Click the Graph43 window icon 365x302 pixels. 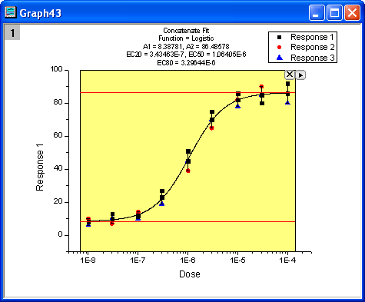(x=10, y=12)
